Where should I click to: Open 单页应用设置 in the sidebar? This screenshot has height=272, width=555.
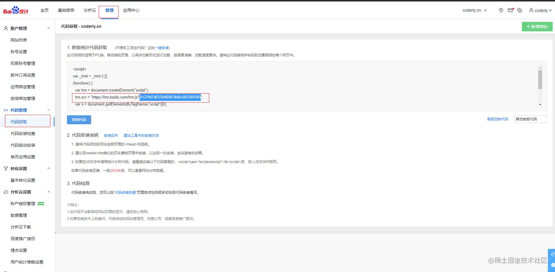23,157
